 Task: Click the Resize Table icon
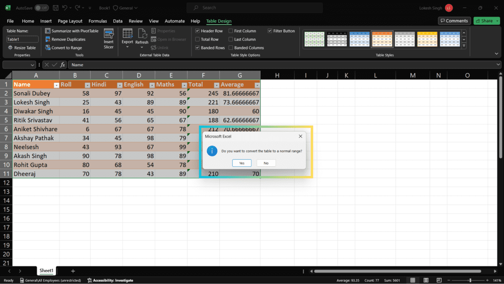tap(10, 48)
